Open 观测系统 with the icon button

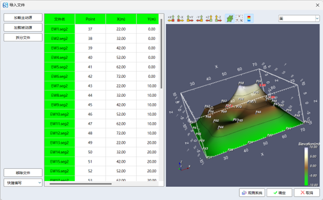252,192
